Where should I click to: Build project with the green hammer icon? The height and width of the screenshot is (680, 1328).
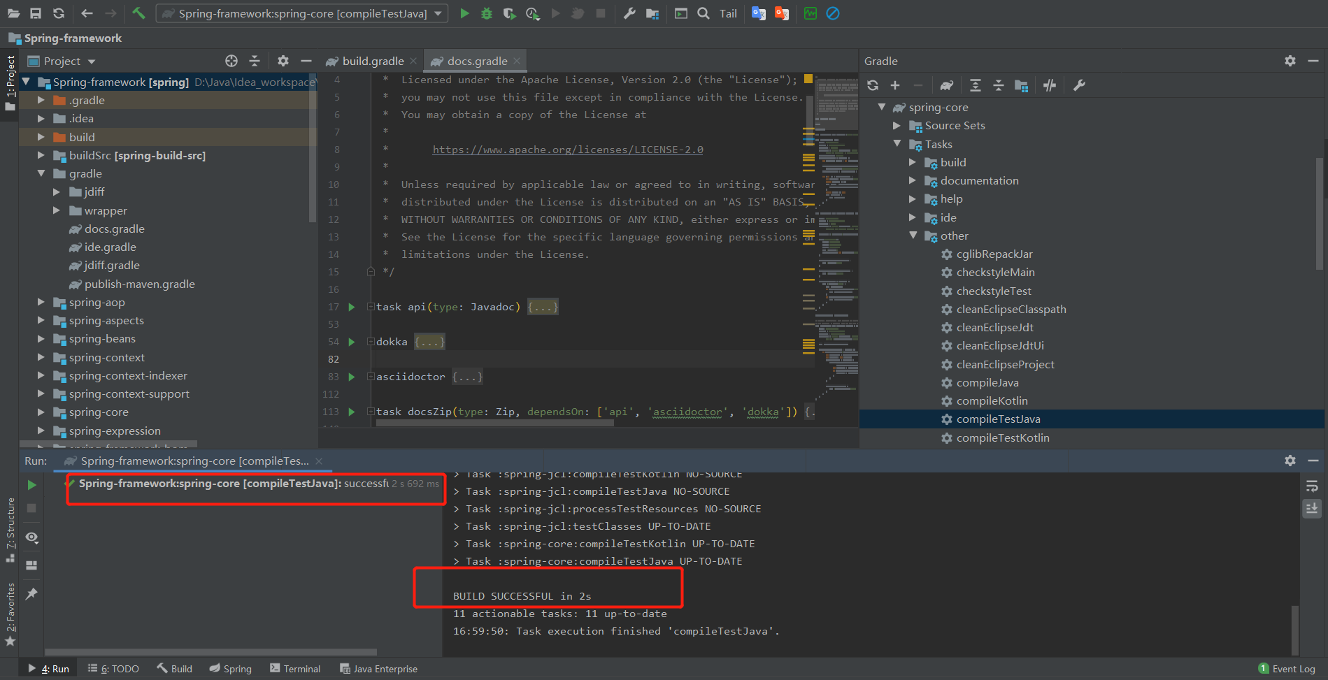point(138,13)
